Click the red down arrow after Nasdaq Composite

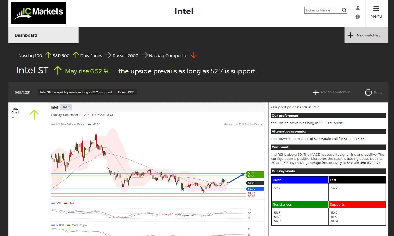pos(194,55)
